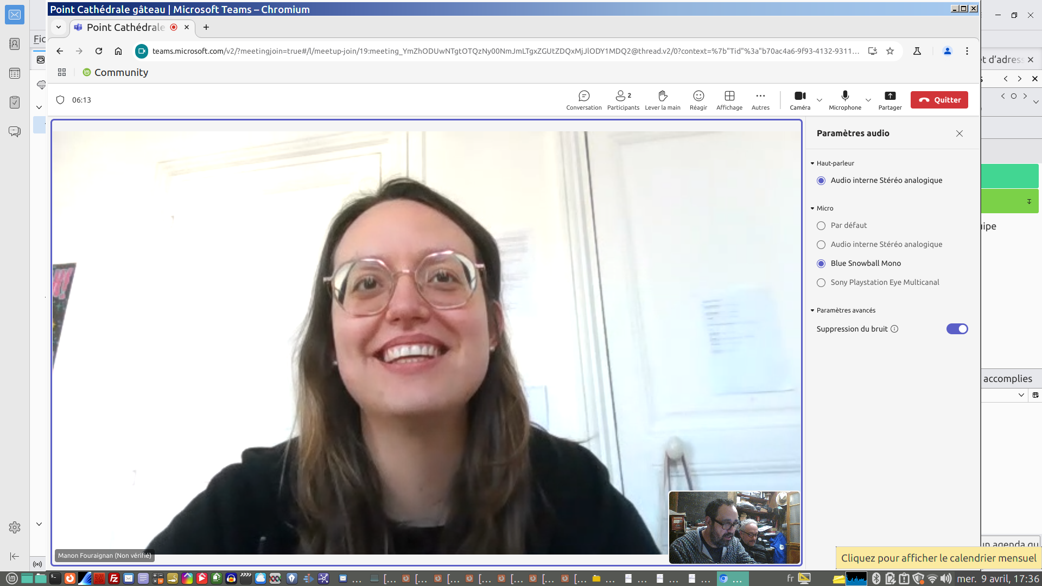Viewport: 1042px width, 586px height.
Task: Expand the microphone options dropdown arrow
Action: pyautogui.click(x=868, y=100)
